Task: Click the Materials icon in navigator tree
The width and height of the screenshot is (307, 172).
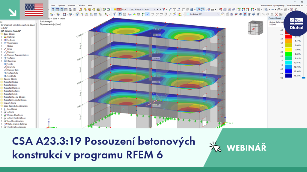Action: coord(5,37)
